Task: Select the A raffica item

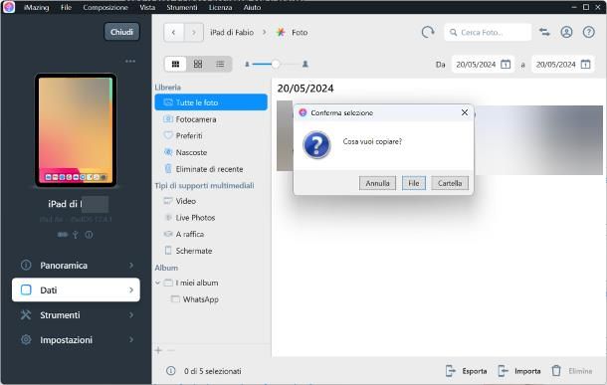Action: click(211, 234)
